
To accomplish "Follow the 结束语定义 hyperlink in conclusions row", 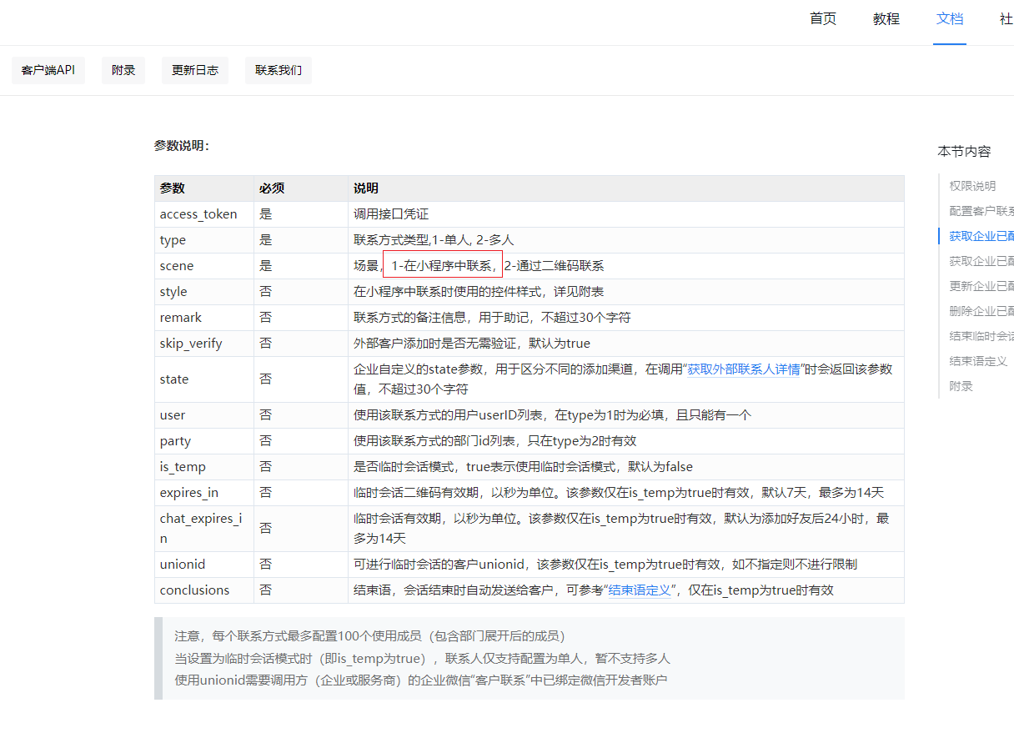I will tap(640, 590).
